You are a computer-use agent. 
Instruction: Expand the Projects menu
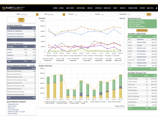(123, 8)
